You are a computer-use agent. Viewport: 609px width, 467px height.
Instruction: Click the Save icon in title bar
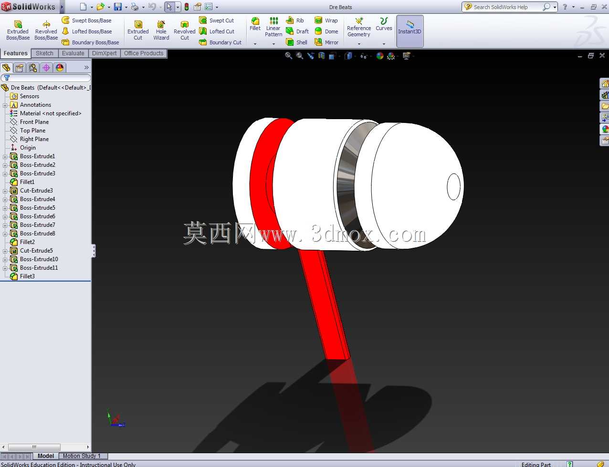click(x=117, y=7)
